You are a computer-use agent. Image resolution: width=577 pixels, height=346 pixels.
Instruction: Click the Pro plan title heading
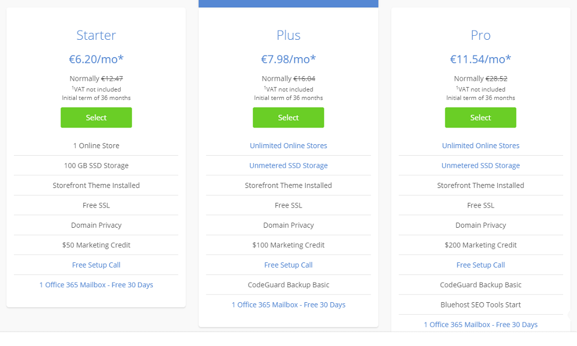[481, 35]
